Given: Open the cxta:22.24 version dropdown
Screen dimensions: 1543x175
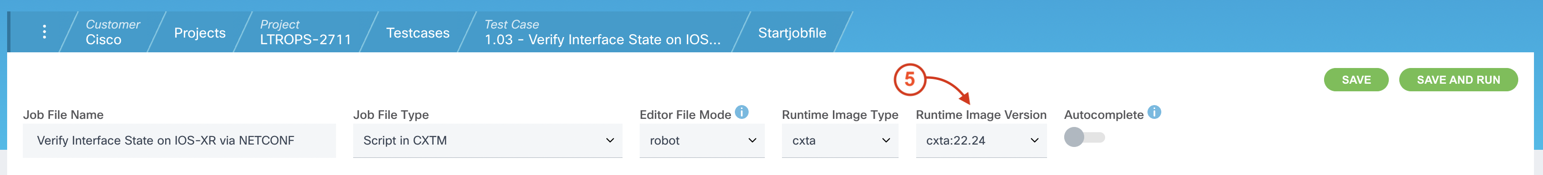Looking at the screenshot, I should (981, 141).
